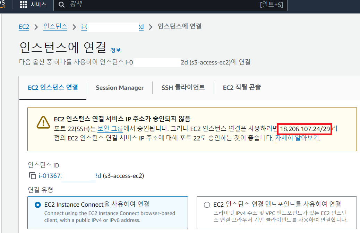Open the 정보 info link beside title
Viewport: 360px width, 233px height.
[115, 50]
